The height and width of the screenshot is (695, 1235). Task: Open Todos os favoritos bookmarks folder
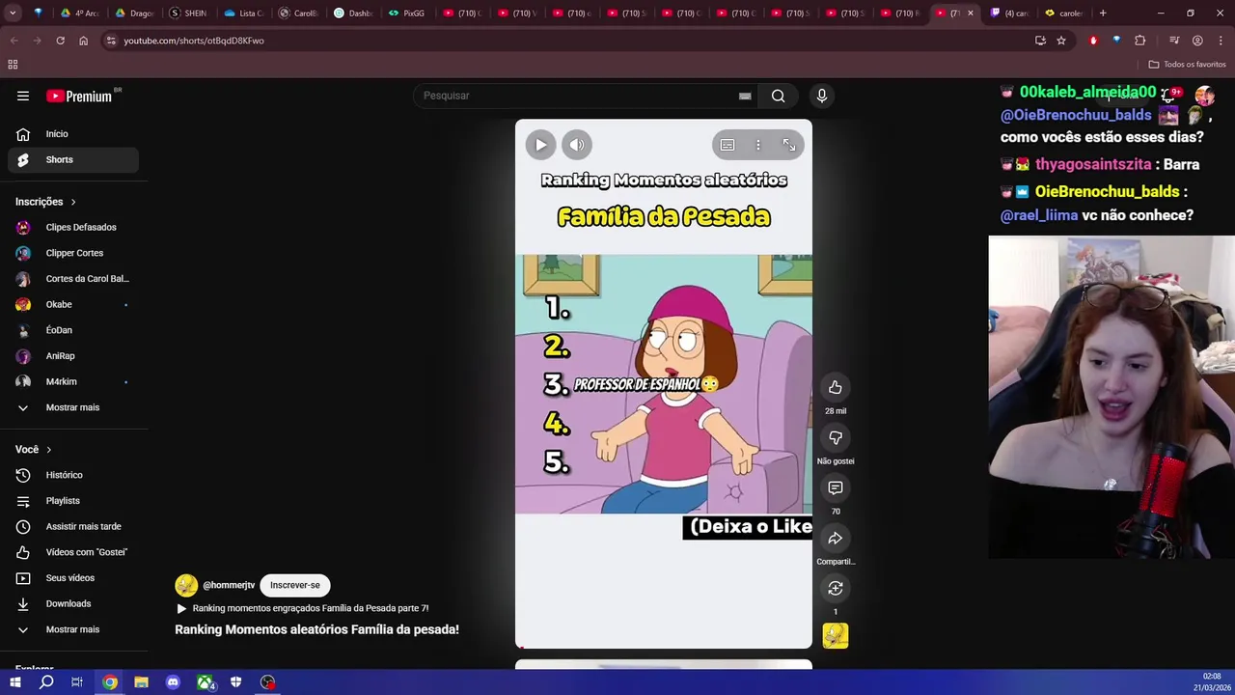(1187, 65)
